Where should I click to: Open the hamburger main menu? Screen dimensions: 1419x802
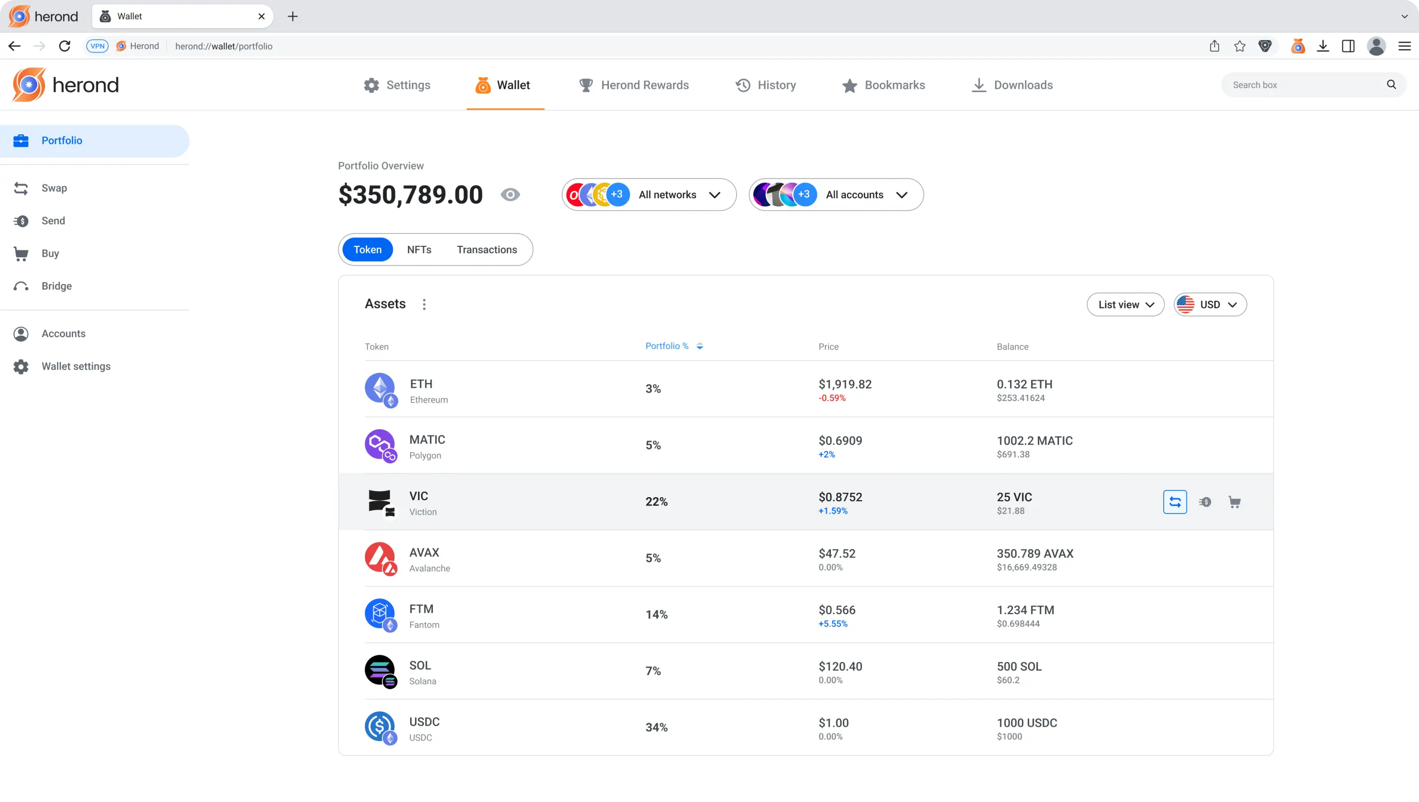click(x=1404, y=46)
